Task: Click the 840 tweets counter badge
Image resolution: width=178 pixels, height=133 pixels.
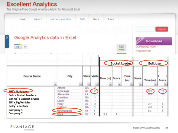Action: [121, 48]
